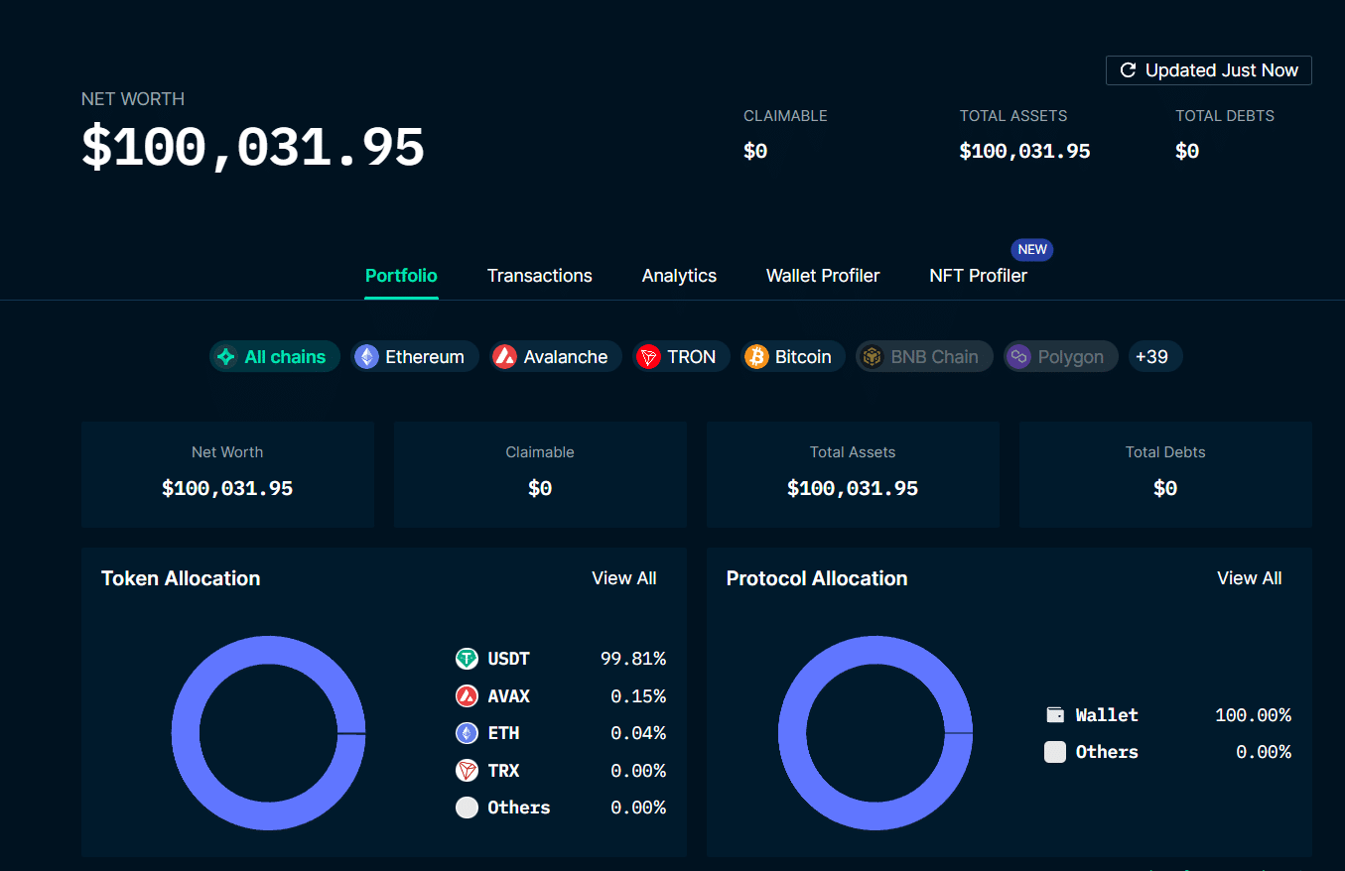
Task: Toggle the All chains filter chip
Action: (x=274, y=357)
